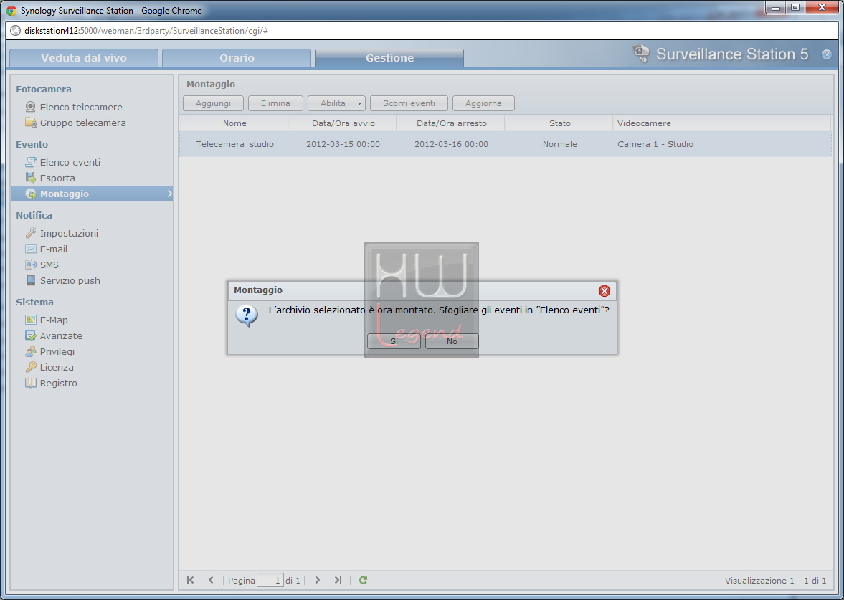Go to previous page arrow
Screen dimensions: 844x600
tap(211, 579)
